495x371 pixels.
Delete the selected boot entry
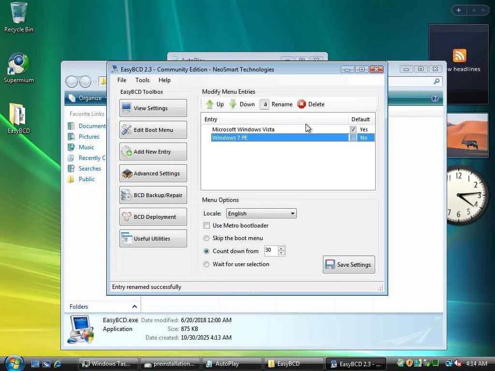(x=311, y=104)
